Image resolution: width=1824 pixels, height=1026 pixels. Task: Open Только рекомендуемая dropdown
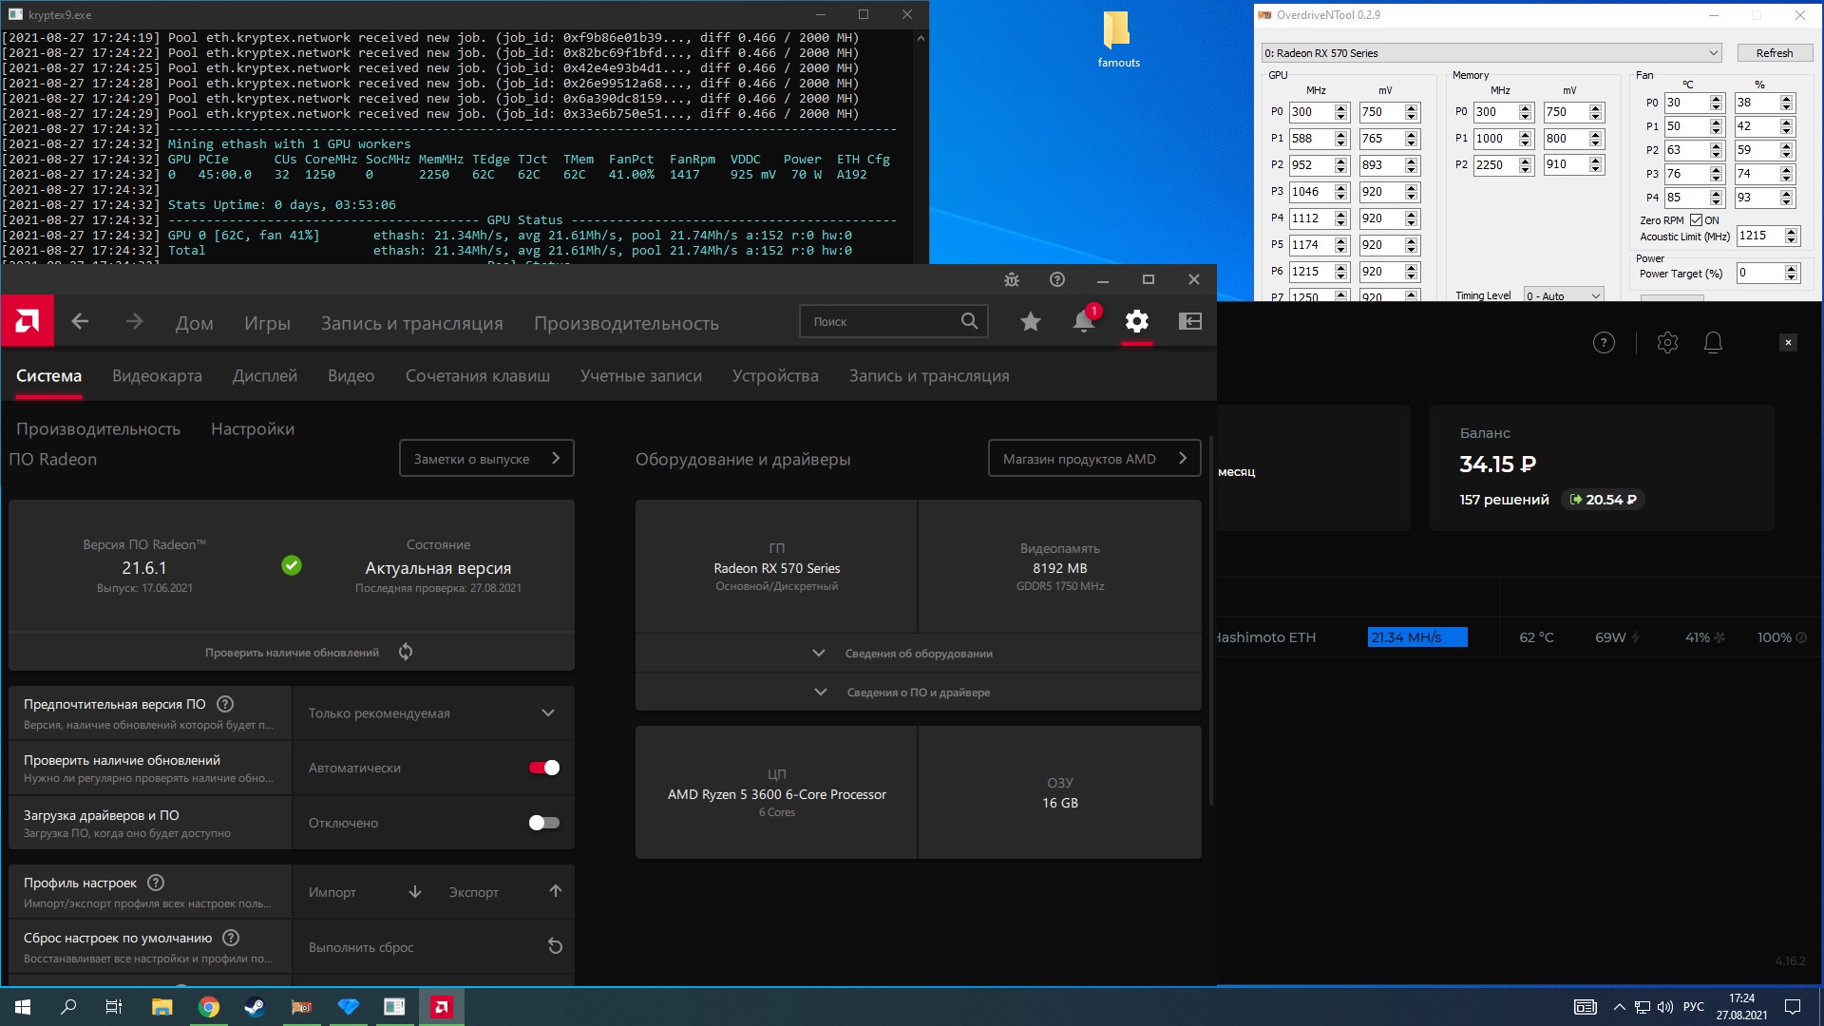click(x=433, y=713)
